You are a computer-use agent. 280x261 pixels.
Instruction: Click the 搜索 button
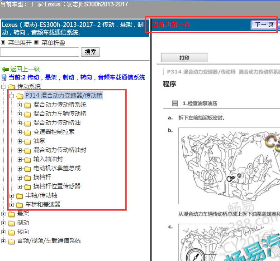point(90,52)
